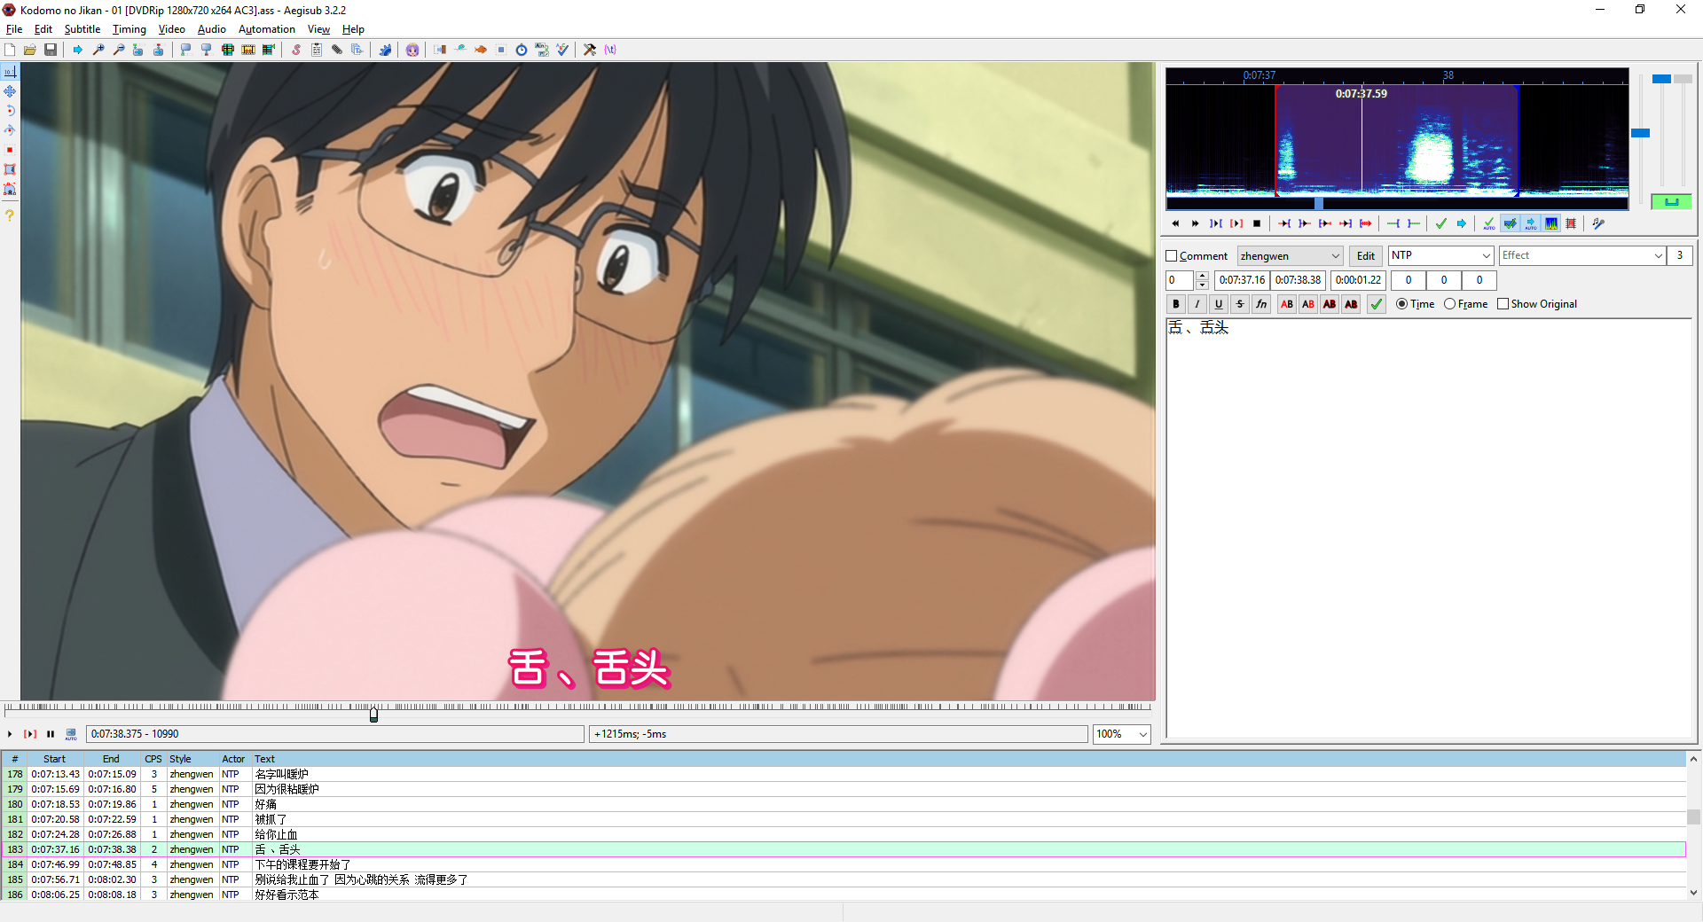1703x922 pixels.
Task: Click the Save Subtitles floppy icon
Action: click(x=51, y=50)
